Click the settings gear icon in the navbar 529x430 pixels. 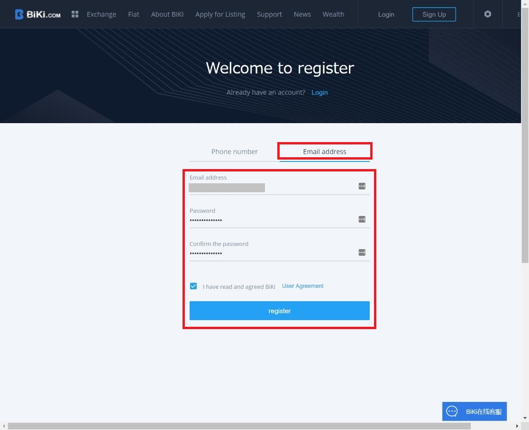point(487,14)
